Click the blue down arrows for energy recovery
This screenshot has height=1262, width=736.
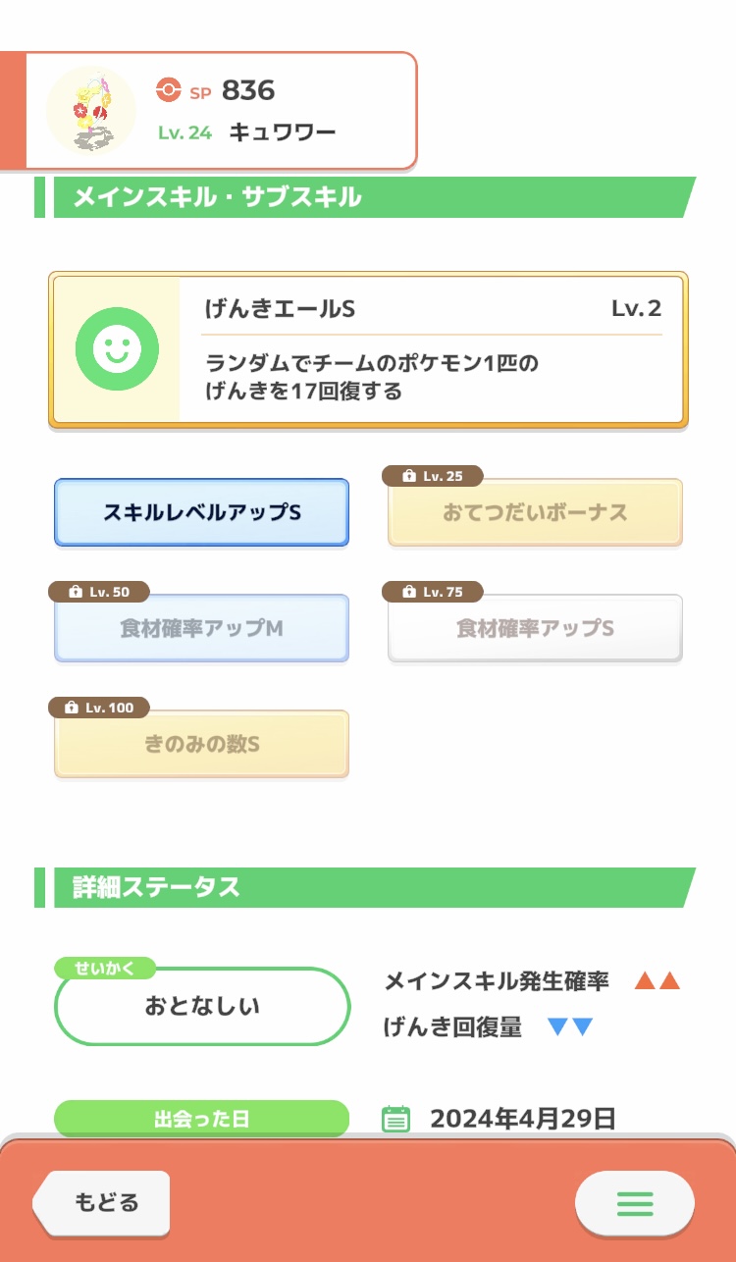[x=569, y=1027]
